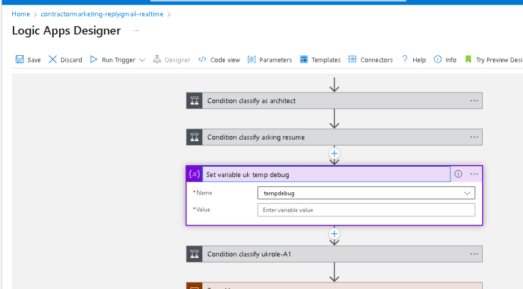Go to Home breadcrumb link
Viewport: 523px width, 289px height.
20,14
